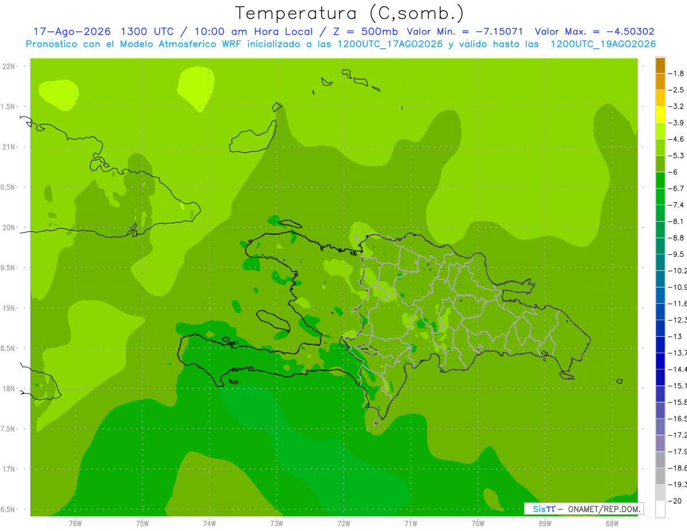Click the "68W" longitude label
This screenshot has height=531, width=687.
point(612,524)
